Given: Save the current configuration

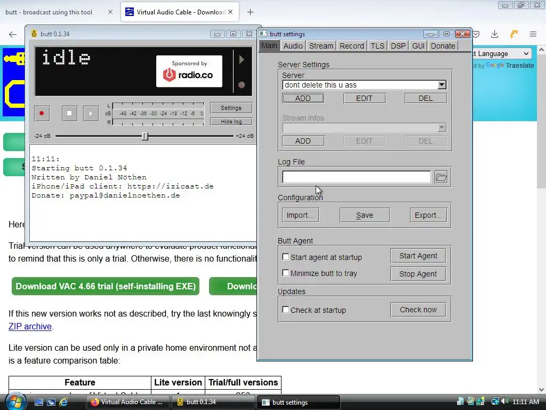Looking at the screenshot, I should tap(365, 215).
